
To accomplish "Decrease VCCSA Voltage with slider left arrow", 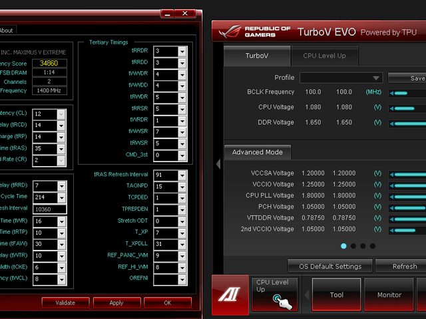I will pyautogui.click(x=391, y=174).
